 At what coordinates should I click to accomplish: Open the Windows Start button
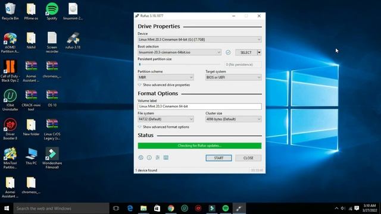click(x=7, y=208)
